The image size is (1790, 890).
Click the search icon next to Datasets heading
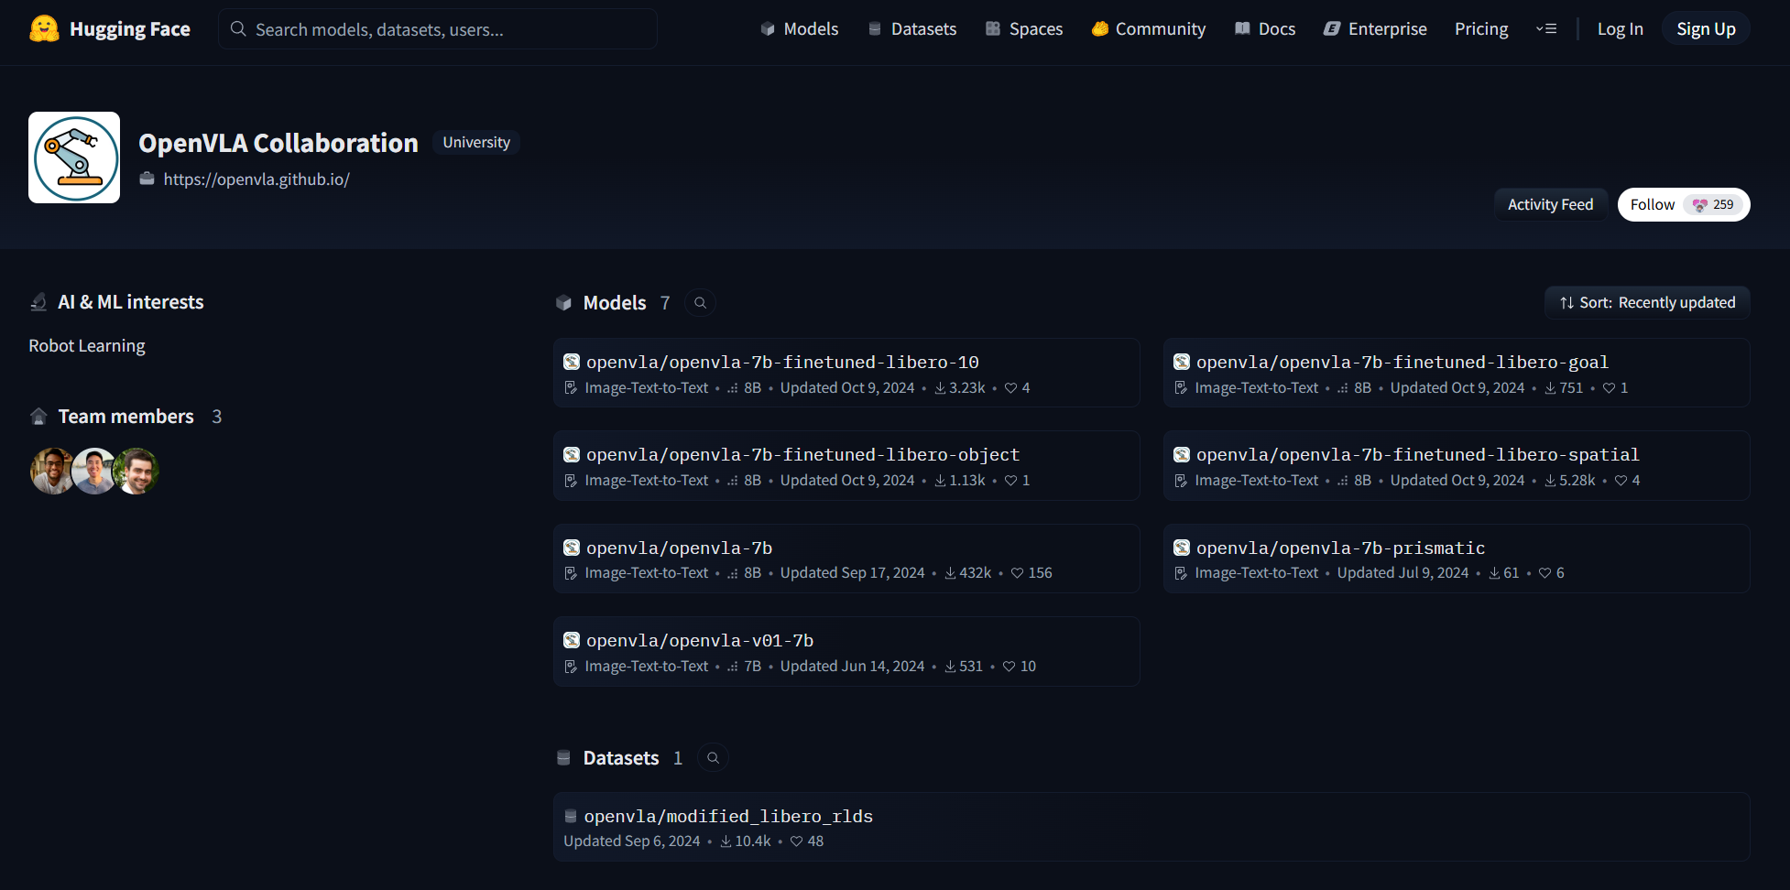(713, 758)
